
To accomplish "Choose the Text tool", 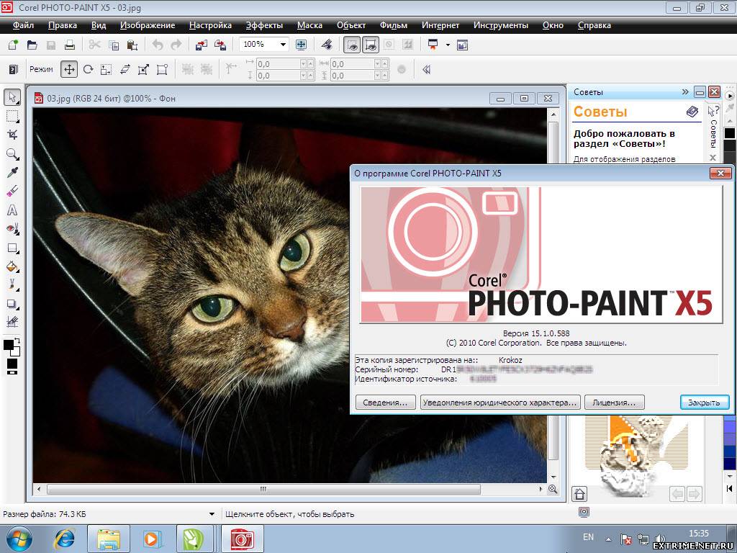I will 12,210.
